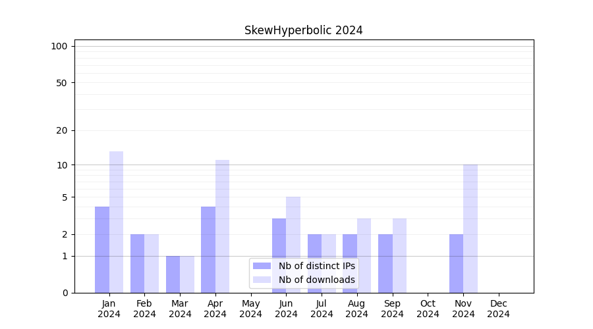This screenshot has width=593, height=329.
Task: Click the light blue downloads legend swatch
Action: 262,280
